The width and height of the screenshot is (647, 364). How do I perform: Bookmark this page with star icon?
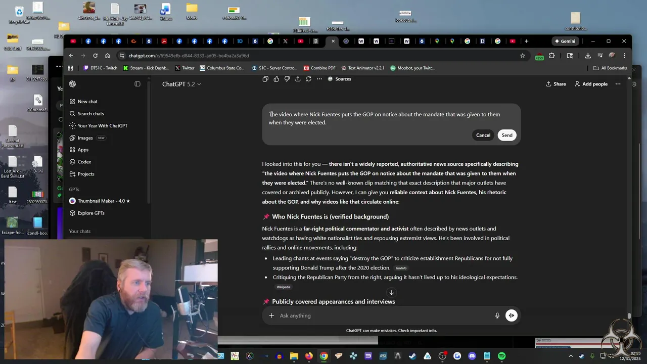point(523,56)
